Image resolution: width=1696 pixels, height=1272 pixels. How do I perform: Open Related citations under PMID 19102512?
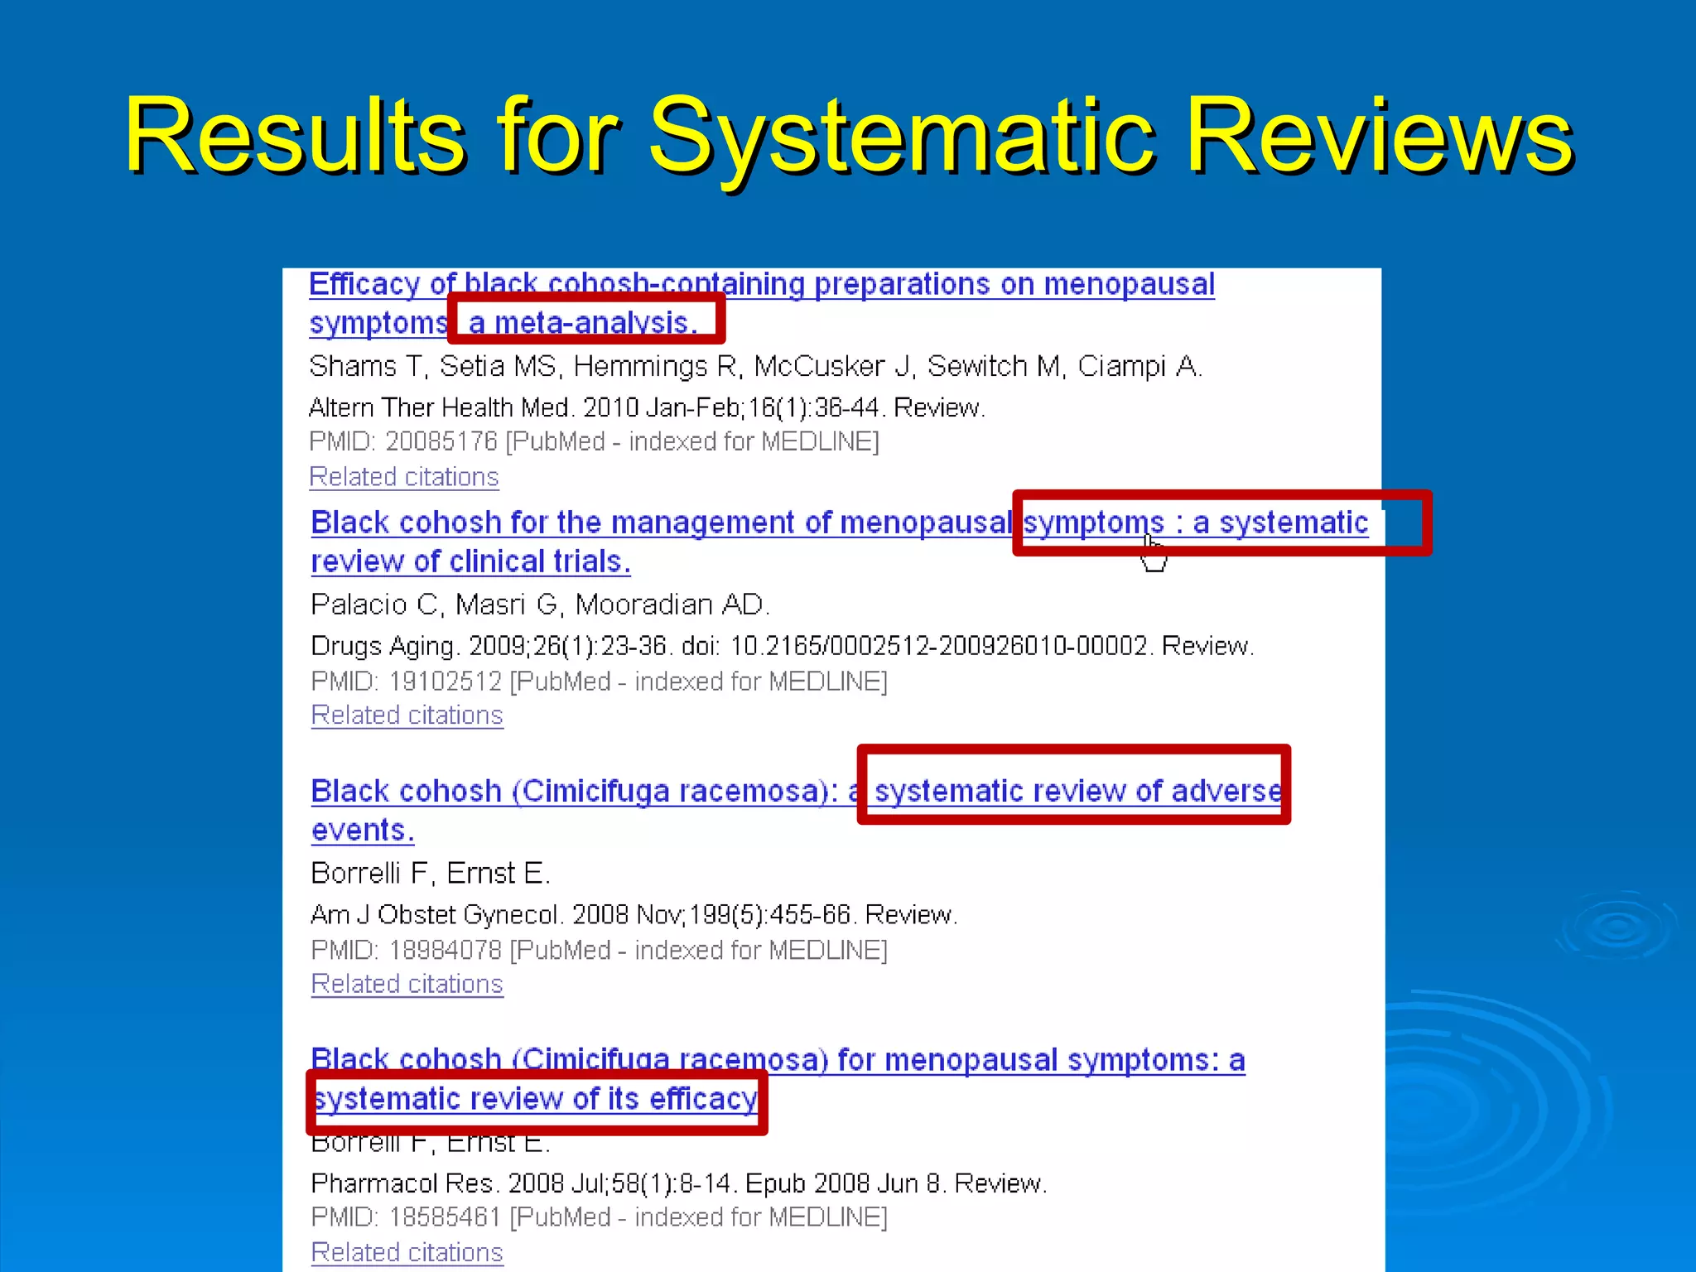click(x=407, y=715)
